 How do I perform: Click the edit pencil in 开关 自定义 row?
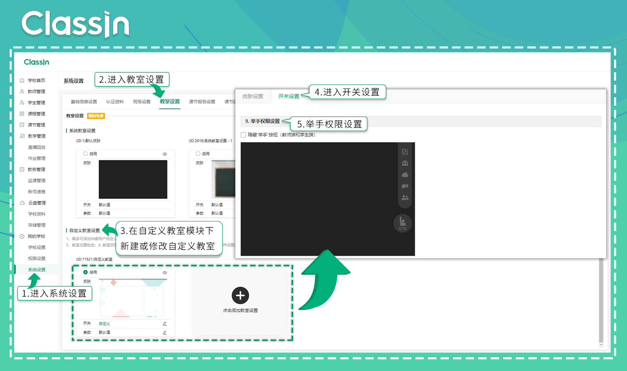point(165,324)
